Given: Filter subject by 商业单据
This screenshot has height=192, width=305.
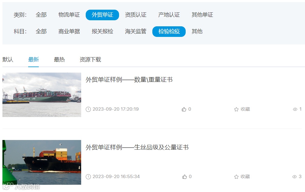Looking at the screenshot, I should click(69, 31).
